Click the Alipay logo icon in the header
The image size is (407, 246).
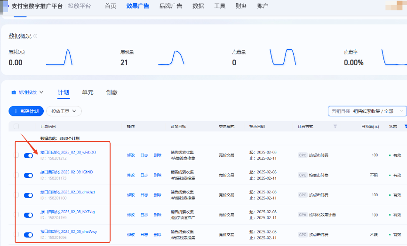(x=5, y=6)
